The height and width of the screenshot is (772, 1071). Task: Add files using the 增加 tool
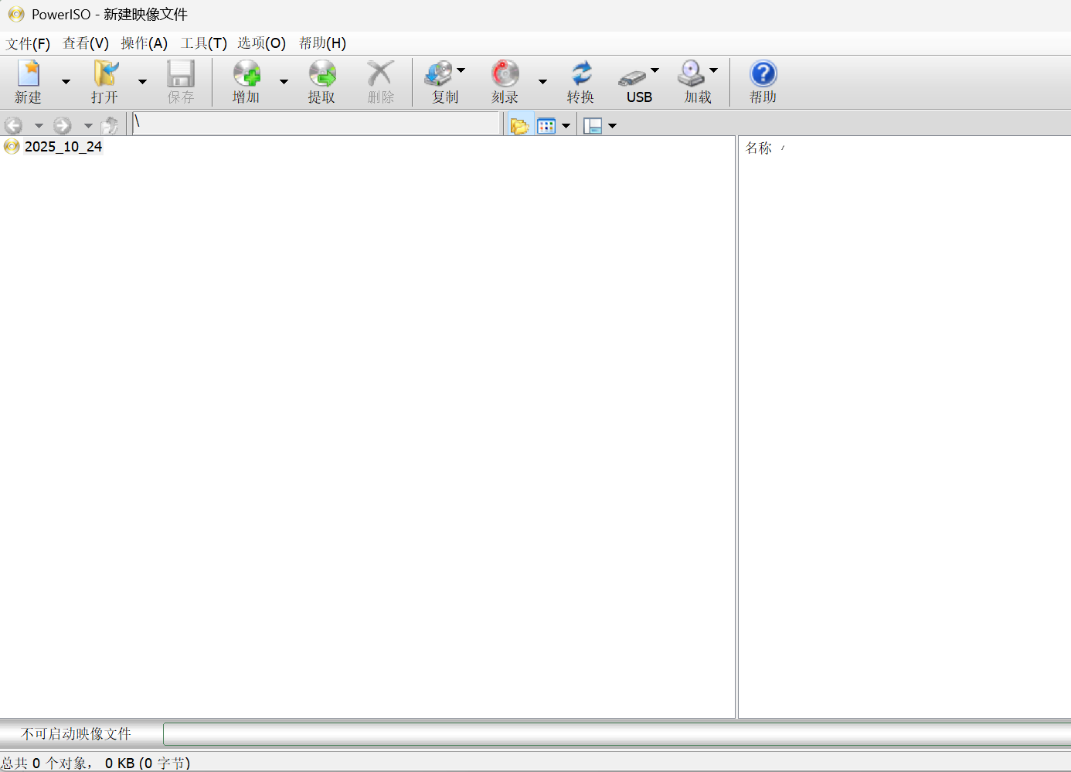pyautogui.click(x=246, y=81)
